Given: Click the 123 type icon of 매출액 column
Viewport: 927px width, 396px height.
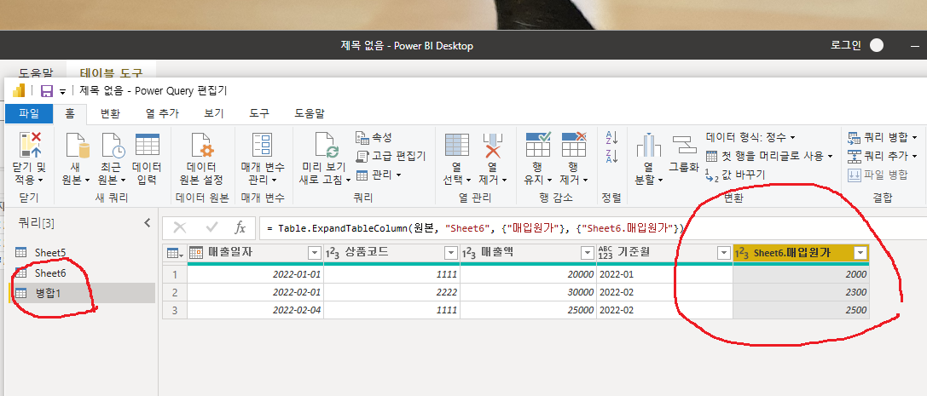Looking at the screenshot, I should (469, 253).
